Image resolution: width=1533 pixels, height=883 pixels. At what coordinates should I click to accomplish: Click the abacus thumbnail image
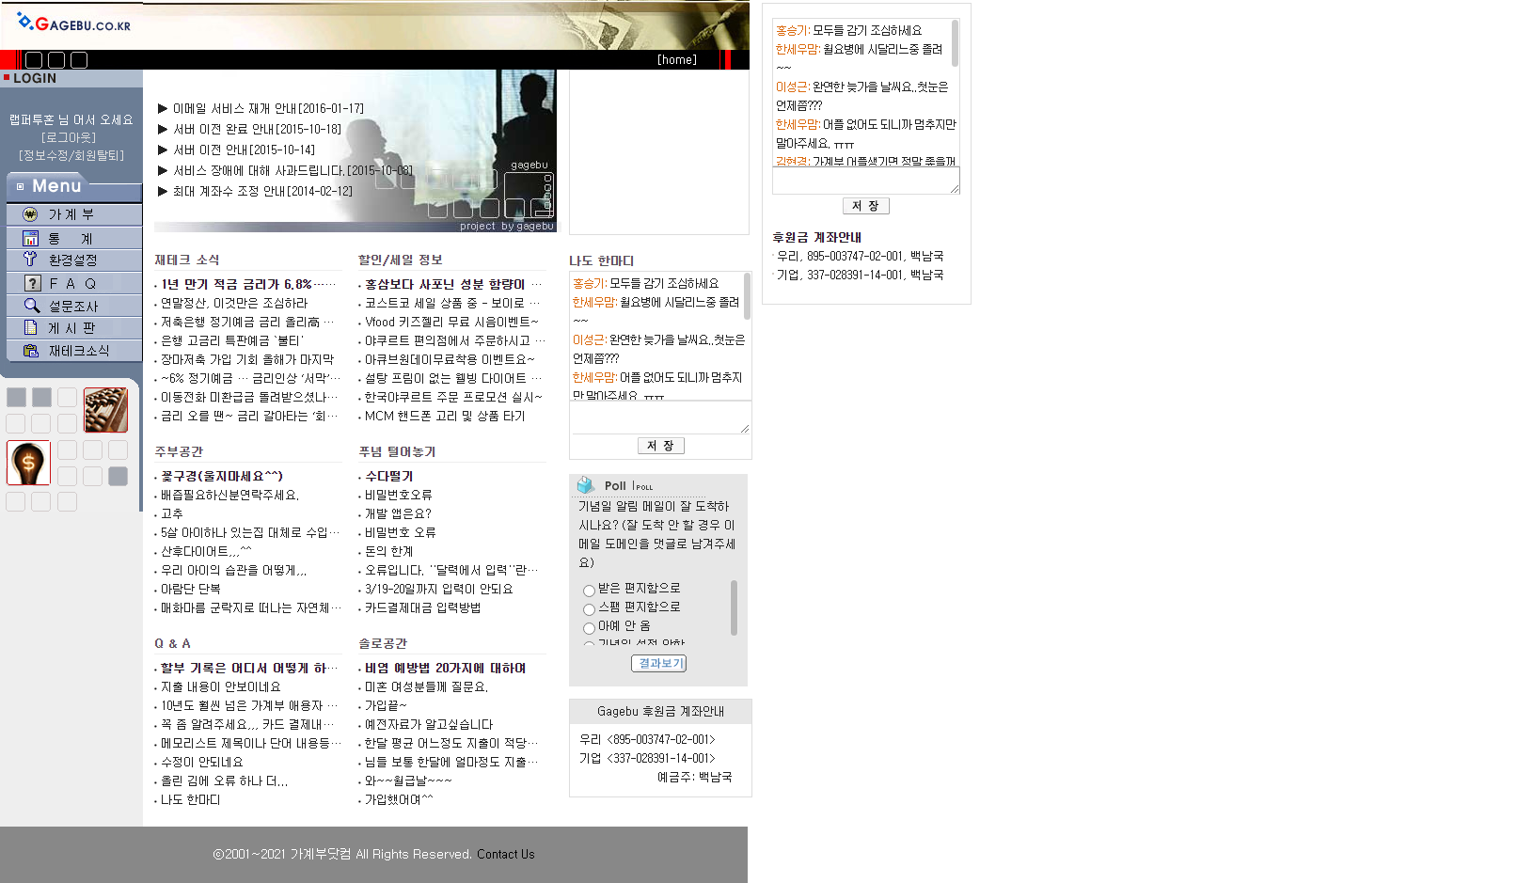click(x=105, y=410)
